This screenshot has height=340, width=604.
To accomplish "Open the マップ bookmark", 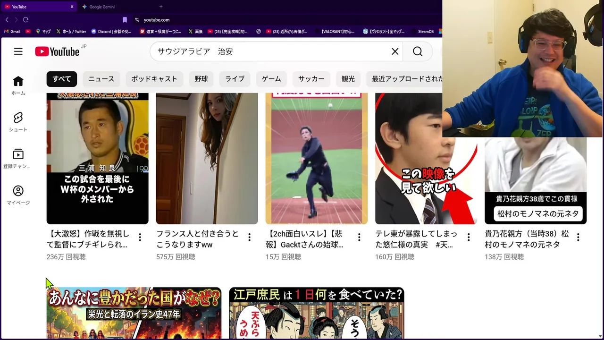I will pyautogui.click(x=43, y=32).
